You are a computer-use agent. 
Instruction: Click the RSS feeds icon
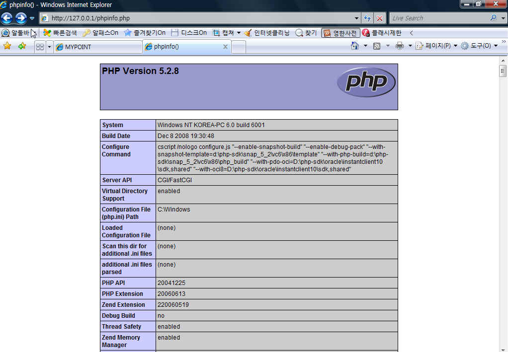377,46
